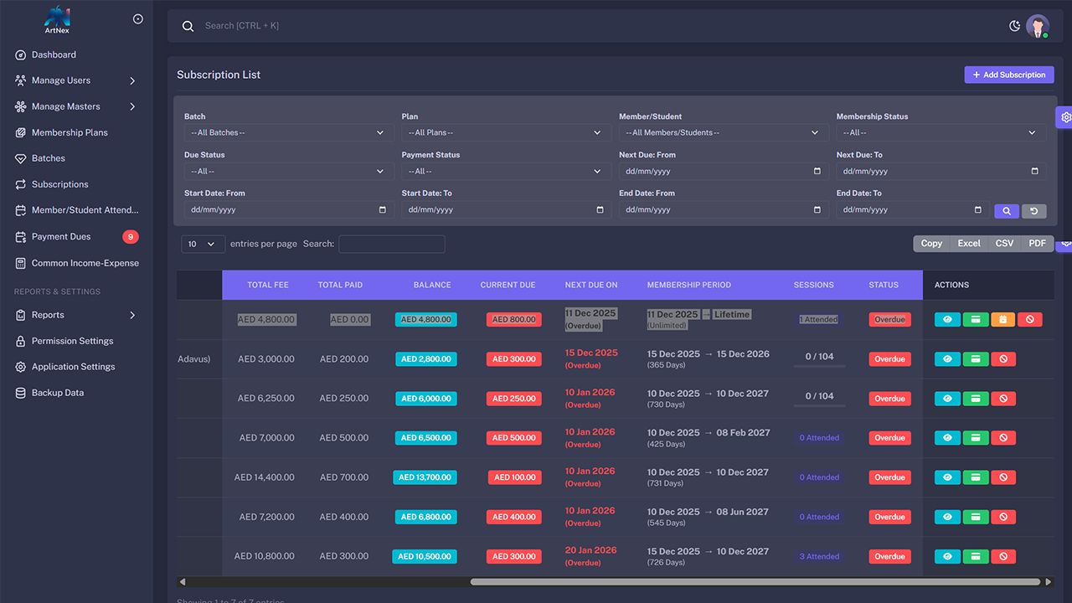Click the gray reset filters button
Screen dimensions: 1072x603
[1033, 211]
